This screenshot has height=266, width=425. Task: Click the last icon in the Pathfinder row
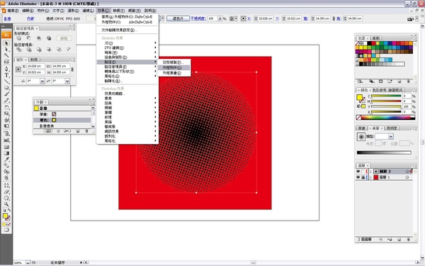pos(68,49)
